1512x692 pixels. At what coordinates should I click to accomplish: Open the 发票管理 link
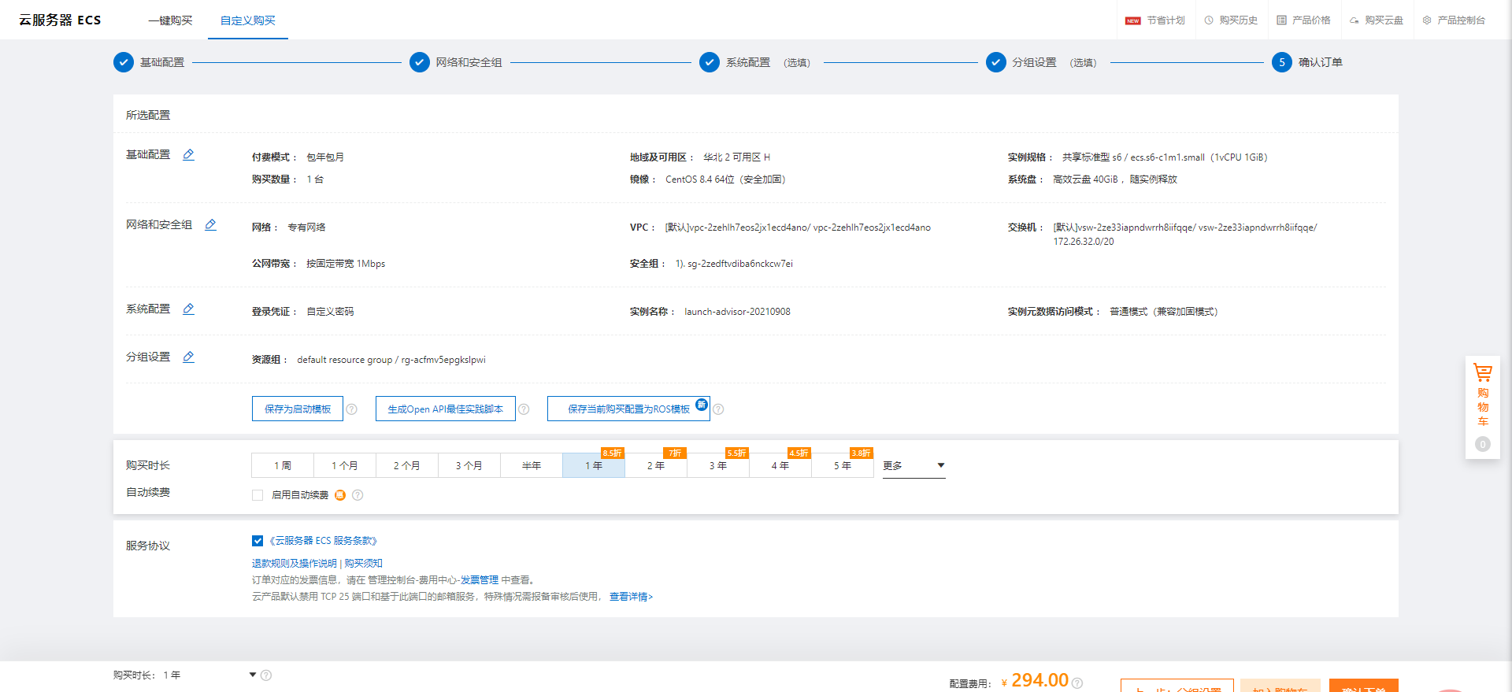[x=480, y=580]
